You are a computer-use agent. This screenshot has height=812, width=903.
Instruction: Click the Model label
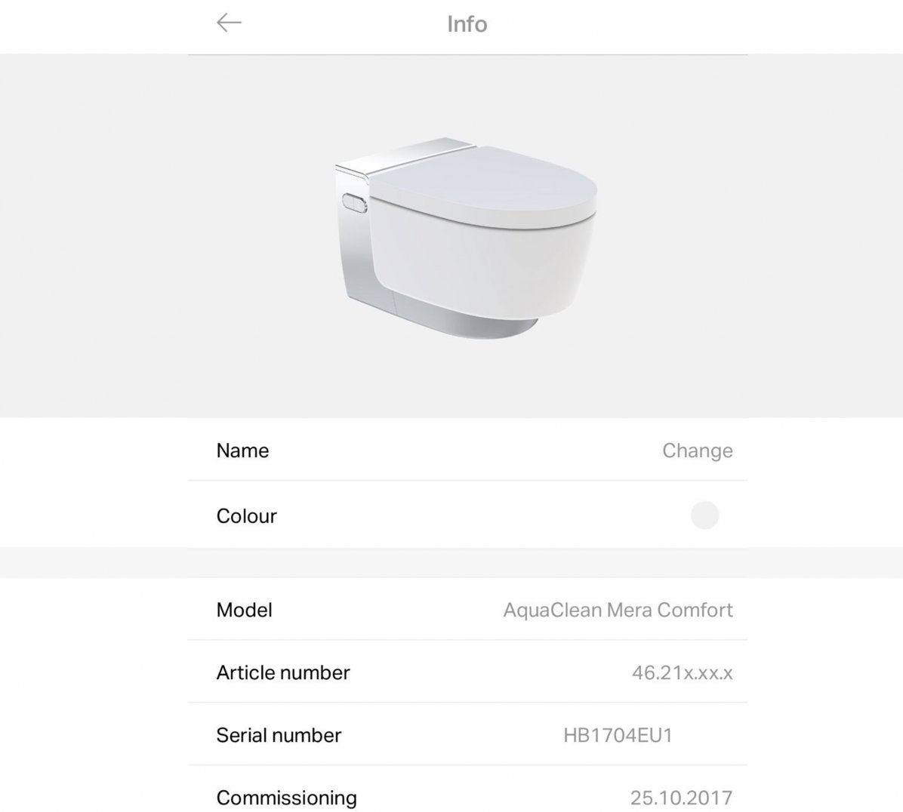click(244, 610)
